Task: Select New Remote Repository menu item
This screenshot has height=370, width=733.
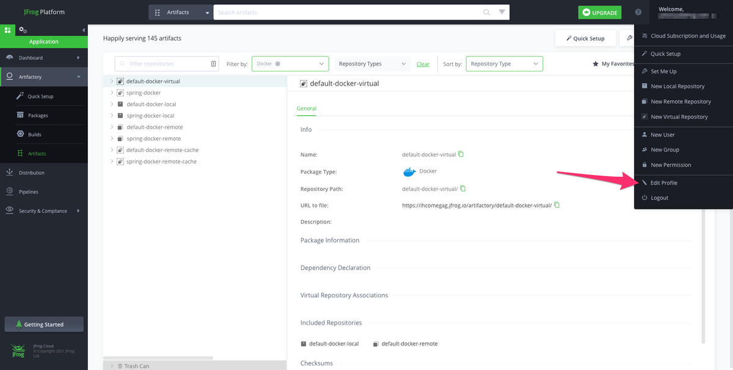Action: click(x=684, y=101)
